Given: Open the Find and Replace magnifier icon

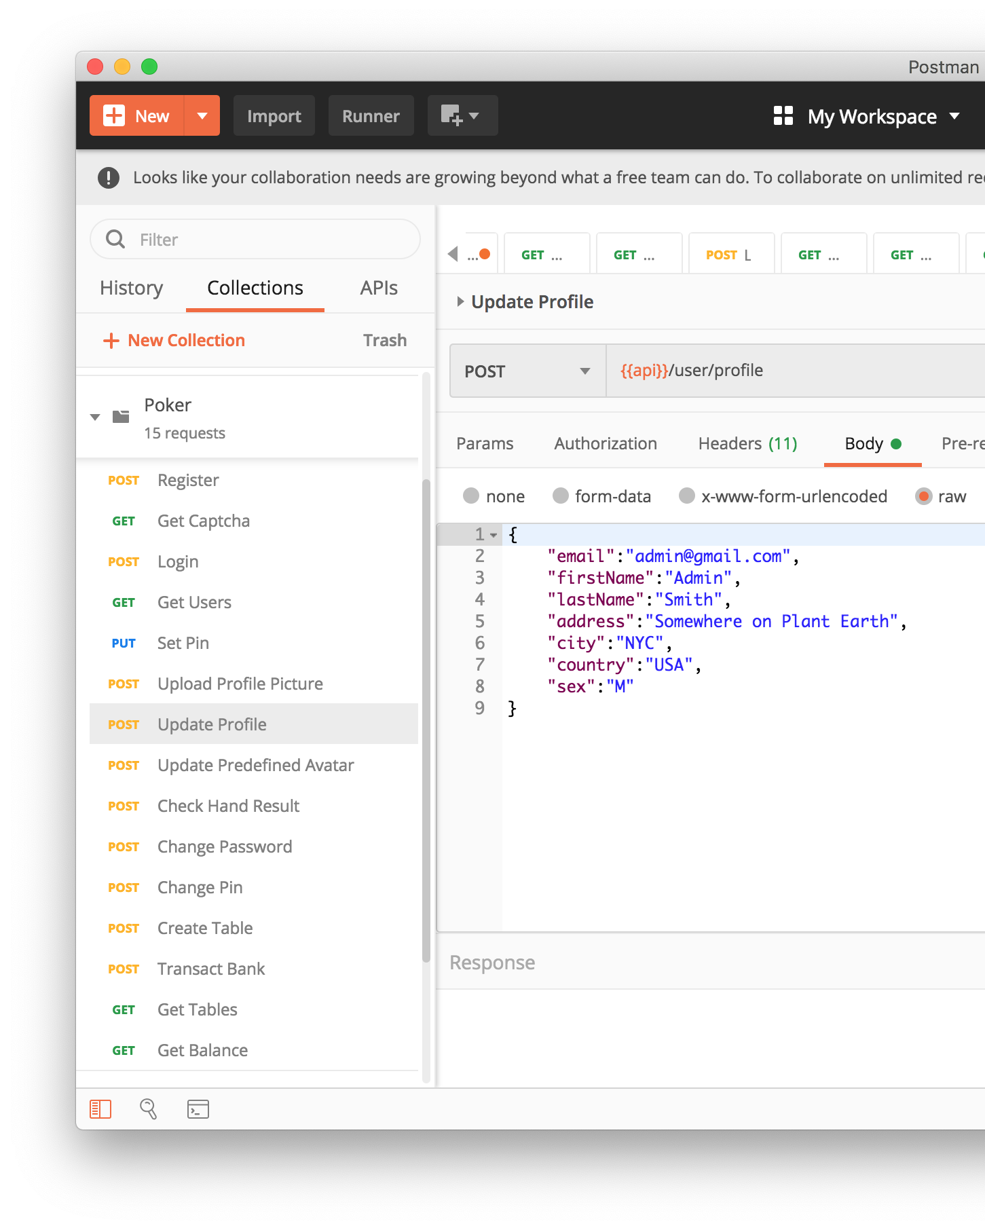Looking at the screenshot, I should coord(149,1109).
